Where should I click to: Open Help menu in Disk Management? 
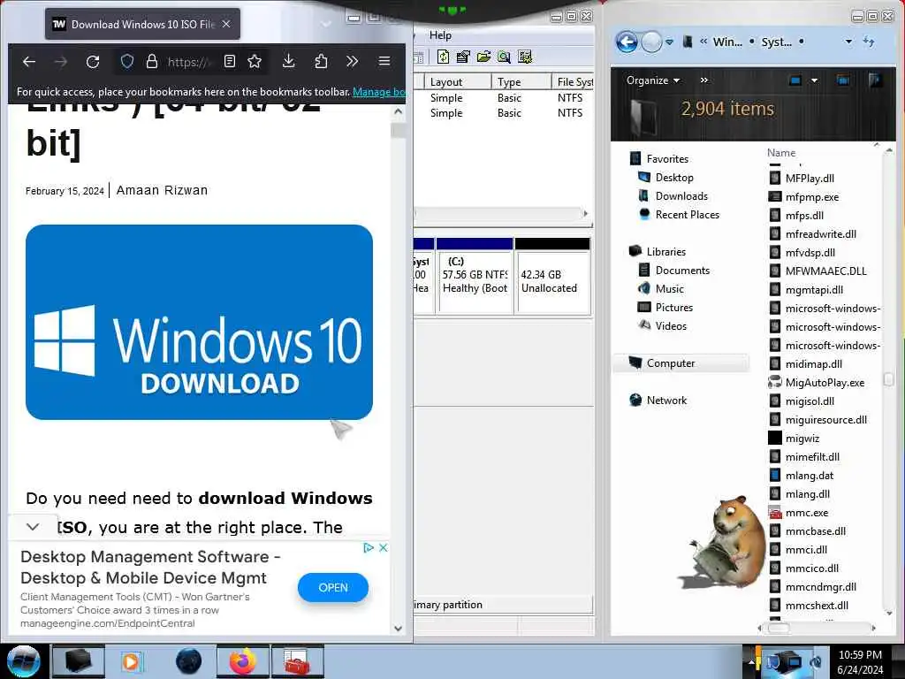tap(440, 35)
